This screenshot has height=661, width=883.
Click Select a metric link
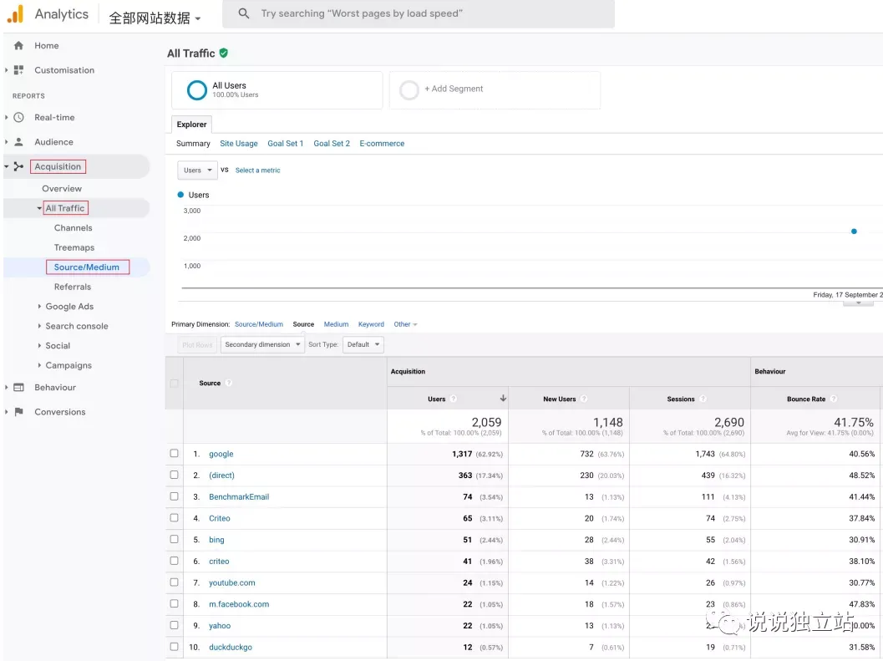coord(257,170)
